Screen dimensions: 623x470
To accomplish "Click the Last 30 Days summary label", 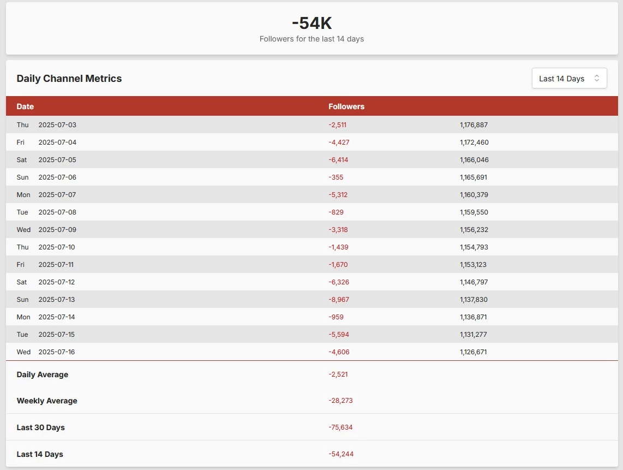I will (40, 427).
